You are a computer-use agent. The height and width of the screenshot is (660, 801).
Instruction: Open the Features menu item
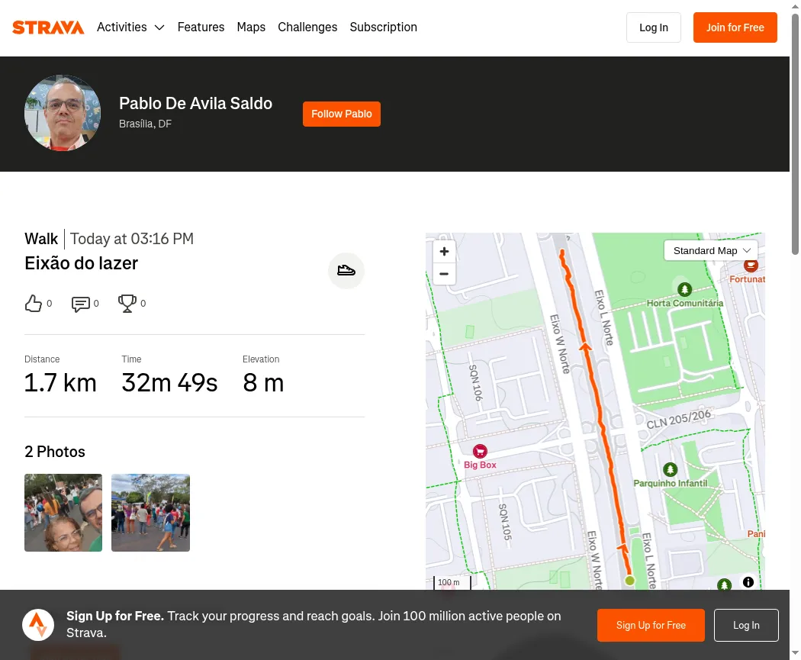(x=201, y=27)
